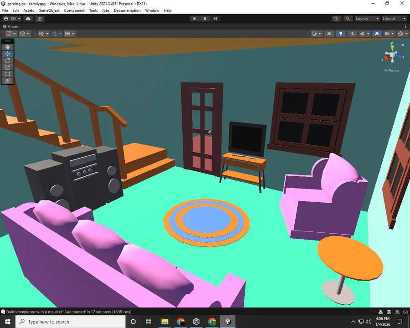410x328 pixels.
Task: Click the Pause button
Action: pyautogui.click(x=205, y=19)
